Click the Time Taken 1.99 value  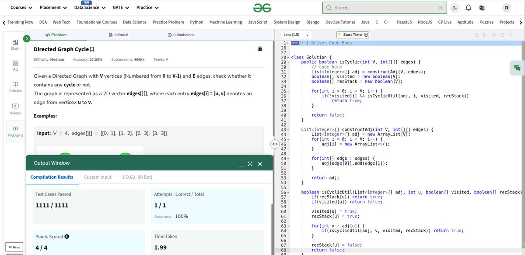160,248
